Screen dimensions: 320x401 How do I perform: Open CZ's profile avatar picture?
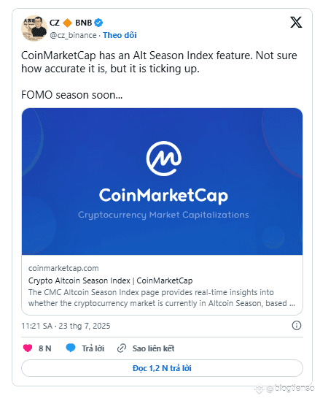coord(34,28)
